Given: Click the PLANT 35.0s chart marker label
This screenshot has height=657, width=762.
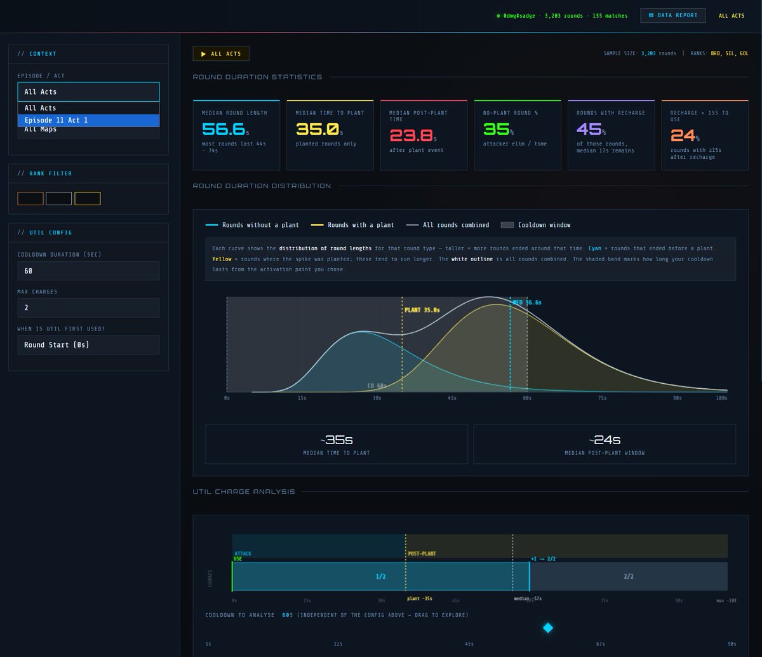Looking at the screenshot, I should [x=422, y=310].
